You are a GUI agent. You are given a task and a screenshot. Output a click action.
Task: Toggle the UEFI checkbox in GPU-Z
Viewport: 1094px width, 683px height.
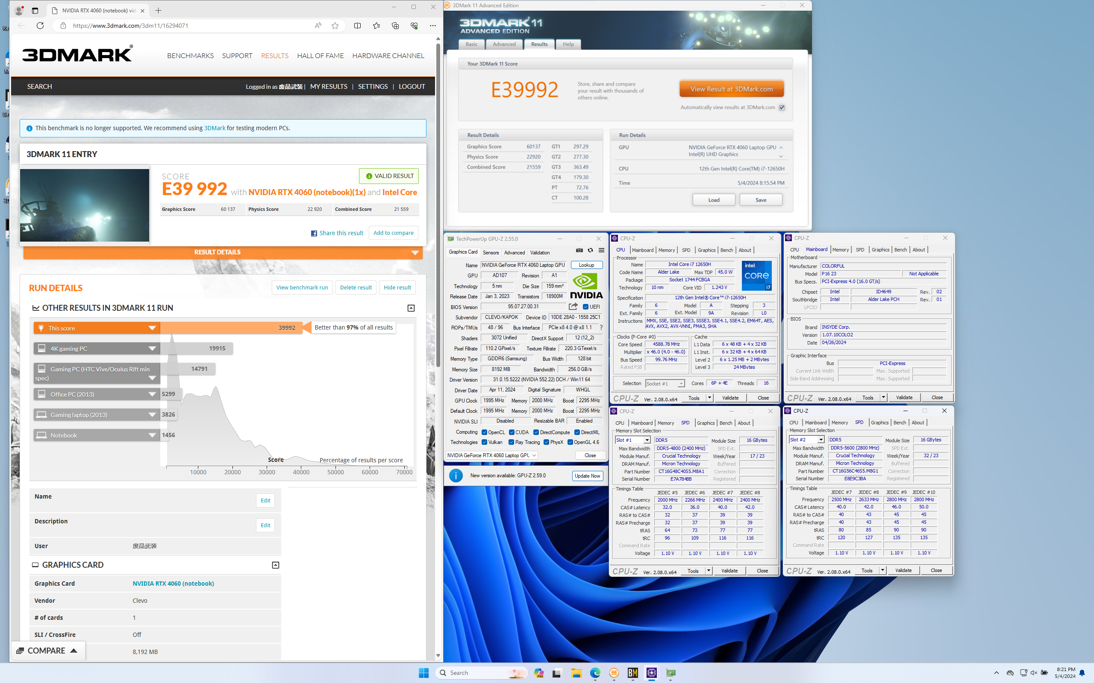pos(585,307)
